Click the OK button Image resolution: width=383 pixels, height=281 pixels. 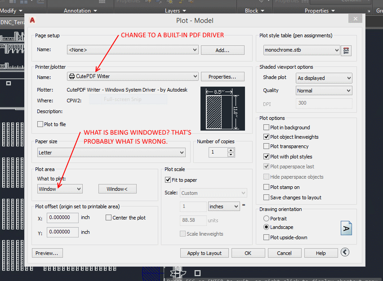pos(248,253)
